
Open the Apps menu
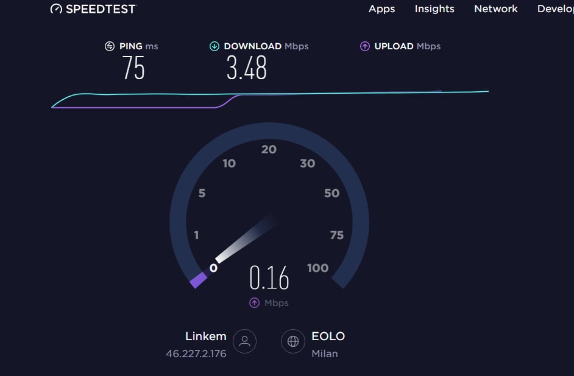tap(381, 9)
